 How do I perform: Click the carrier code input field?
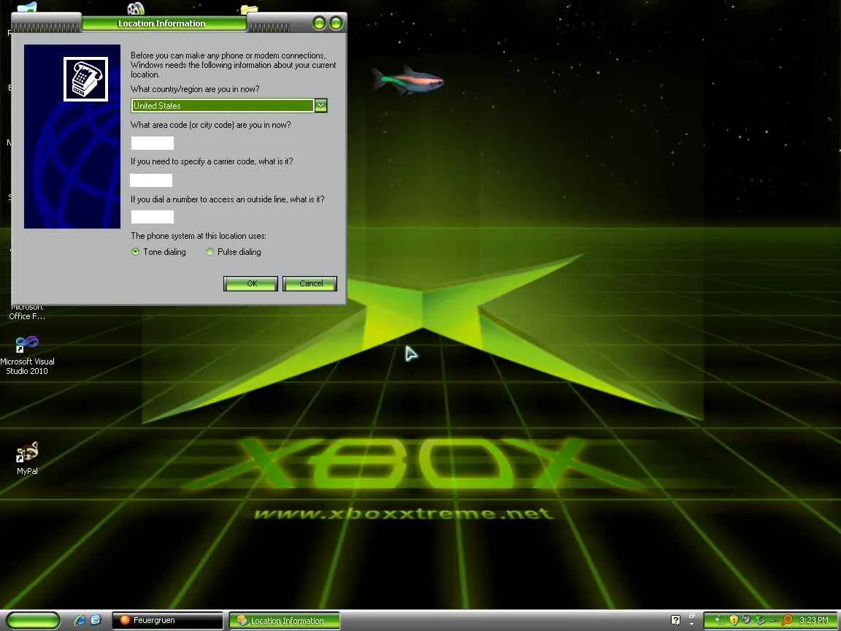150,180
